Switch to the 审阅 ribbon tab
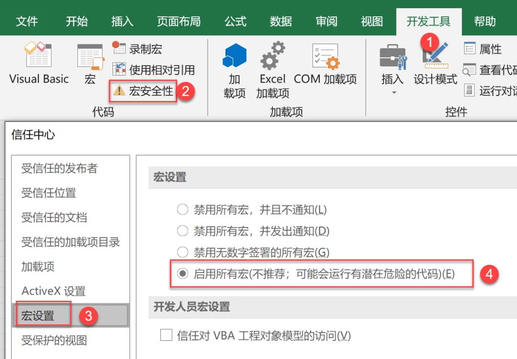 (326, 21)
